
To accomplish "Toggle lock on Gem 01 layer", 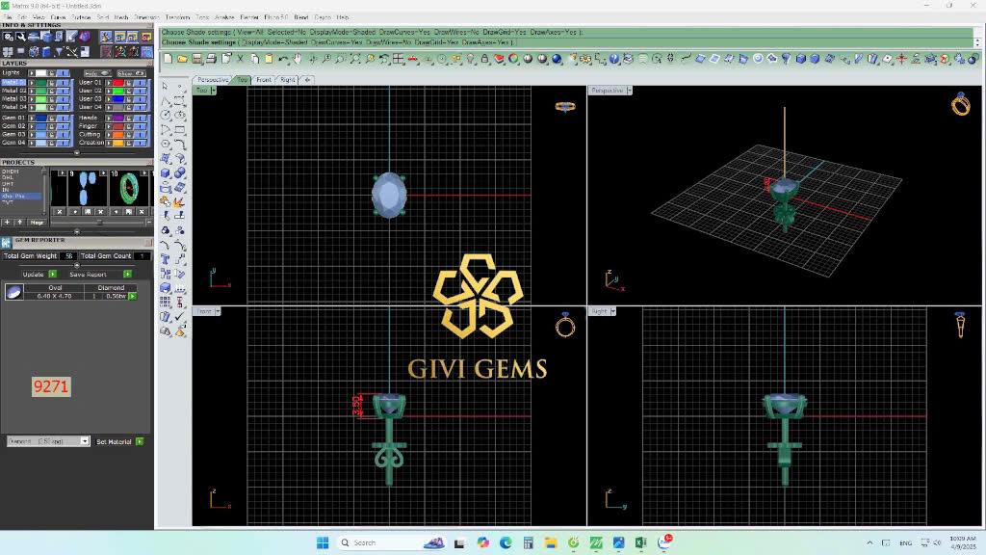I will coord(52,119).
